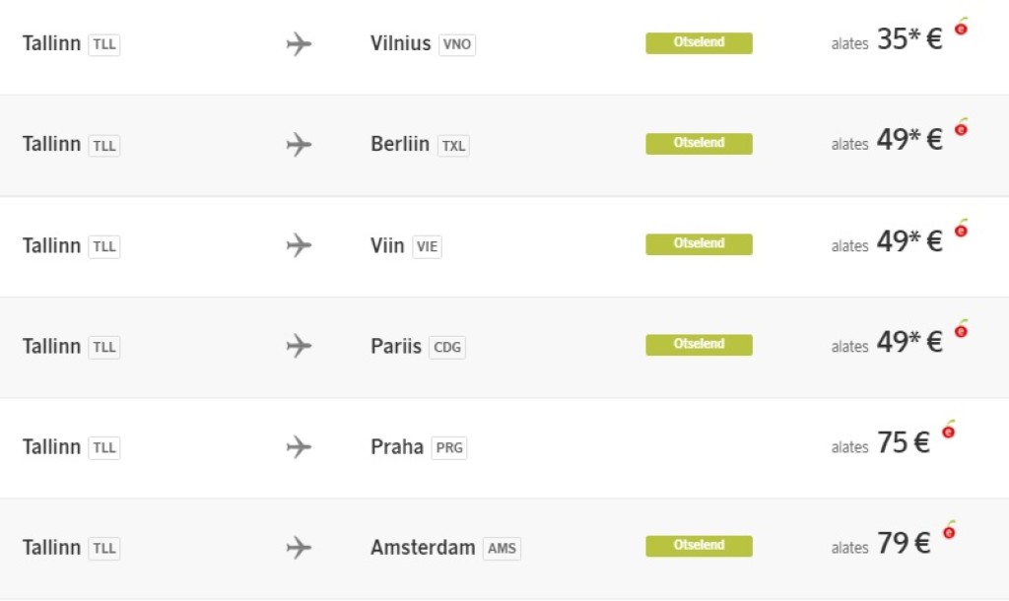Click the airplane icon in Amsterdam row
Viewport: 1009px width, 601px height.
point(299,547)
